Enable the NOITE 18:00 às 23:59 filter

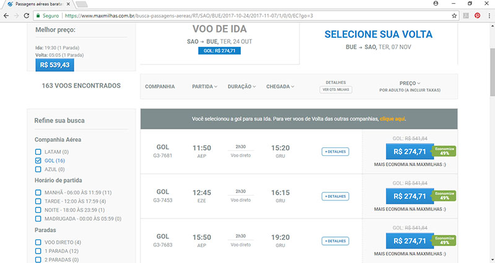coord(38,210)
